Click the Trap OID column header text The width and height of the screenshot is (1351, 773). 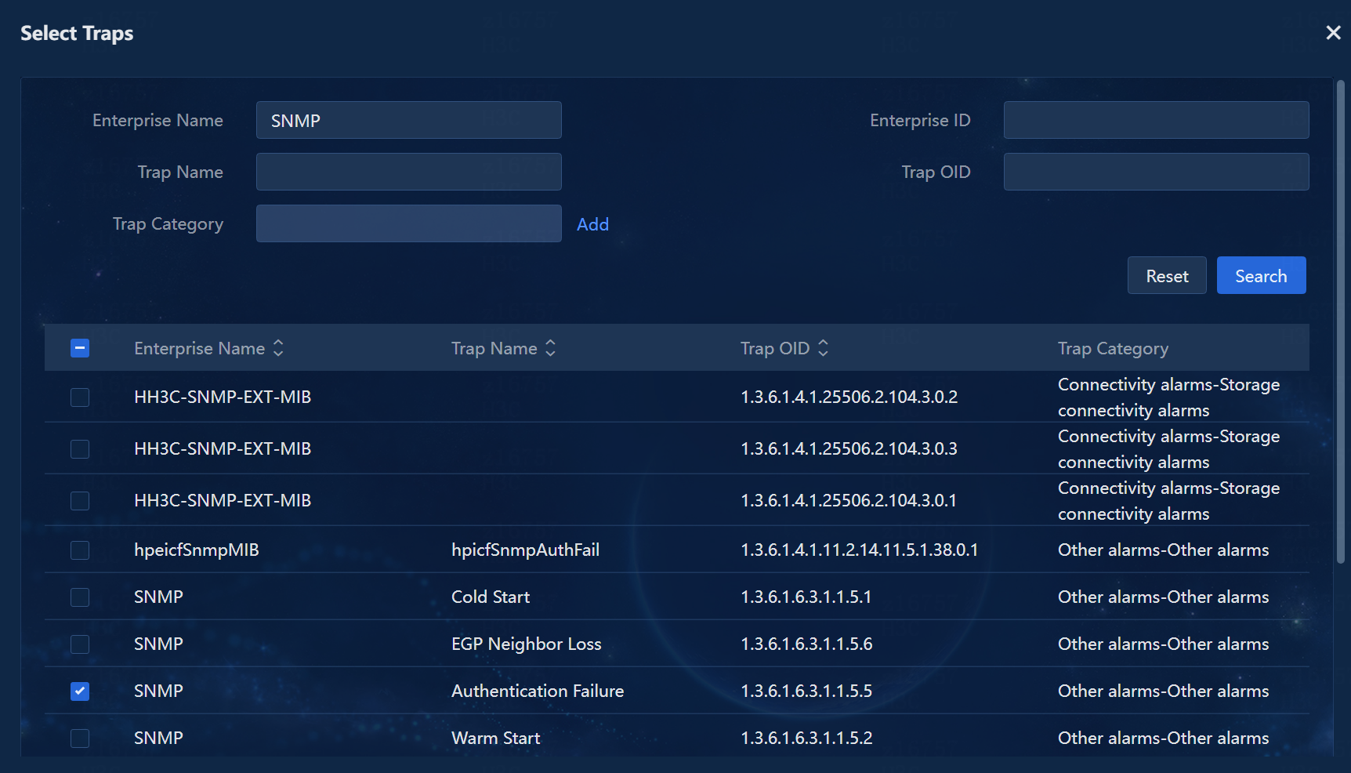coord(775,348)
